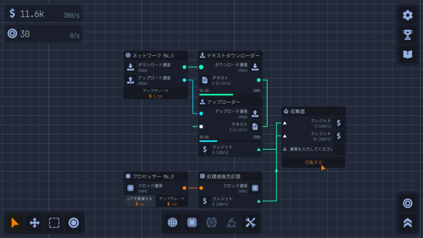Select the dashed rectangle selection tool

(54, 223)
